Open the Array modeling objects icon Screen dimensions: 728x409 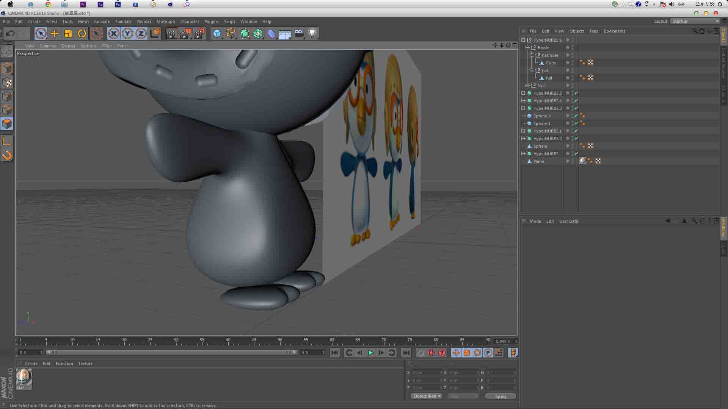258,34
